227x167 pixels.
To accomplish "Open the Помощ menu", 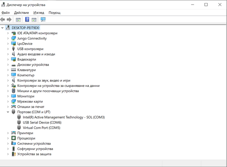I will (54, 13).
